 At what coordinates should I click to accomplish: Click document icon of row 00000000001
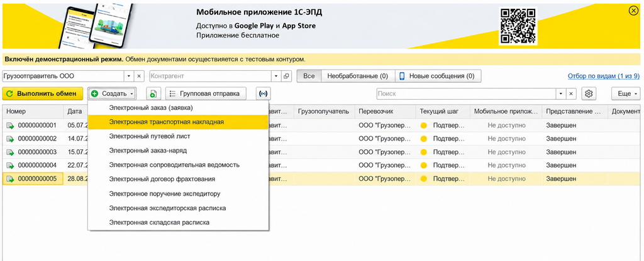(x=10, y=125)
